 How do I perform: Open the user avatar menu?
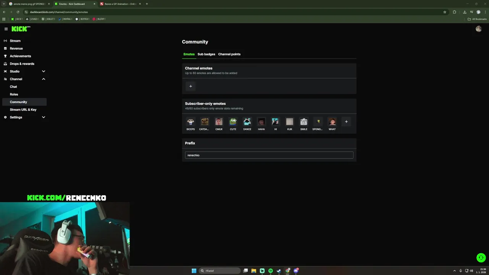pos(479,29)
